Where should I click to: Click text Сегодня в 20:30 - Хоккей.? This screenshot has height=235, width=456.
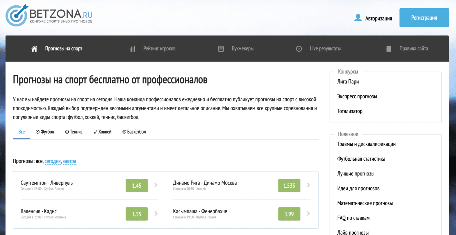(189, 189)
